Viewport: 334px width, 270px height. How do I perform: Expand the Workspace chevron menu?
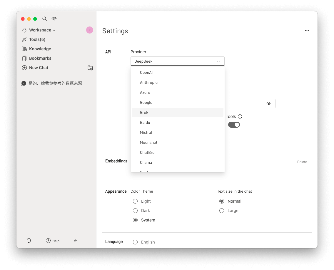point(54,30)
